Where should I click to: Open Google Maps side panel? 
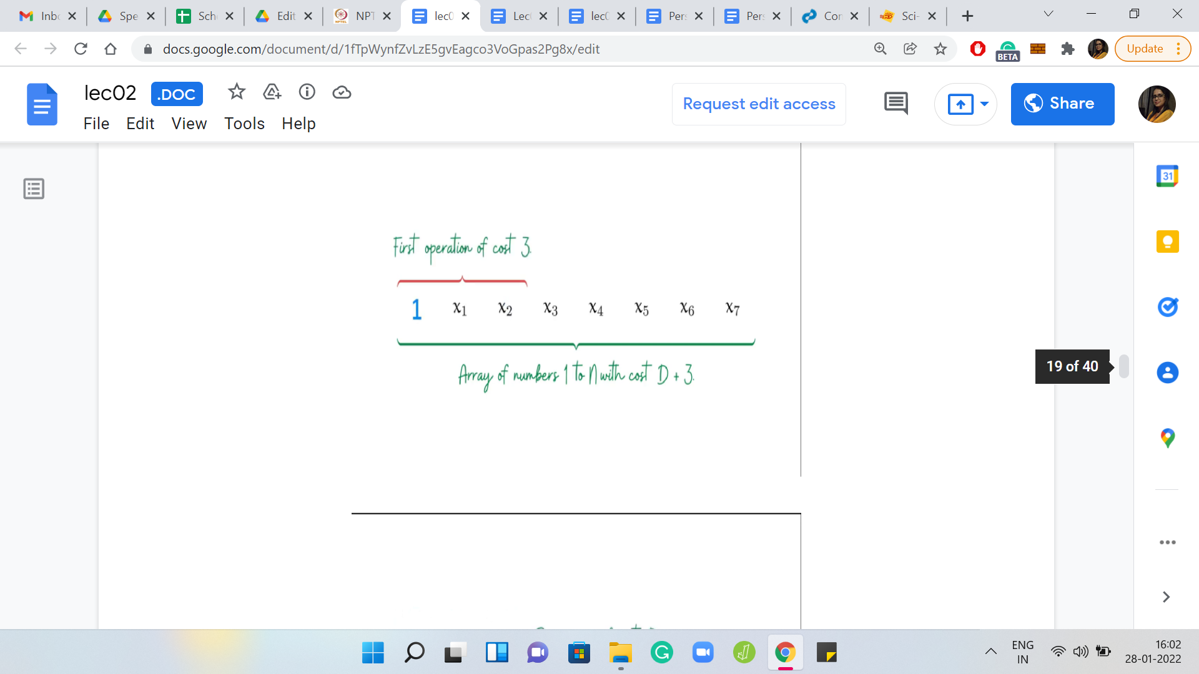point(1167,438)
